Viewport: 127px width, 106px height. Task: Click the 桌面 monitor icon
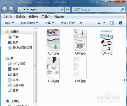[x=10, y=42]
